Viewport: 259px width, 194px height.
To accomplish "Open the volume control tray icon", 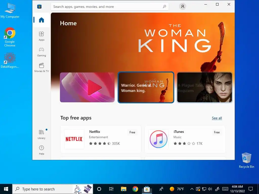I will (x=210, y=189).
